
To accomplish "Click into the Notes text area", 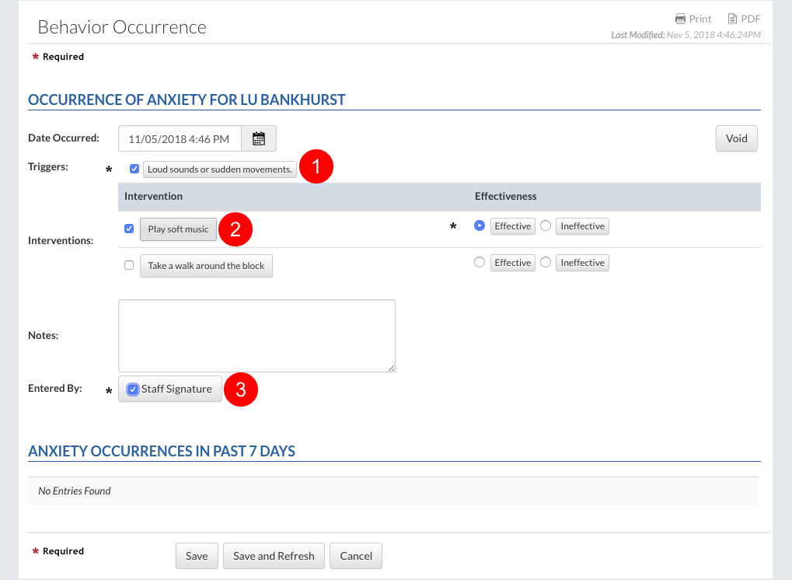I will point(256,336).
